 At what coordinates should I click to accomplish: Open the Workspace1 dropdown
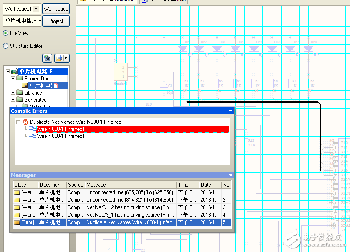pos(36,9)
